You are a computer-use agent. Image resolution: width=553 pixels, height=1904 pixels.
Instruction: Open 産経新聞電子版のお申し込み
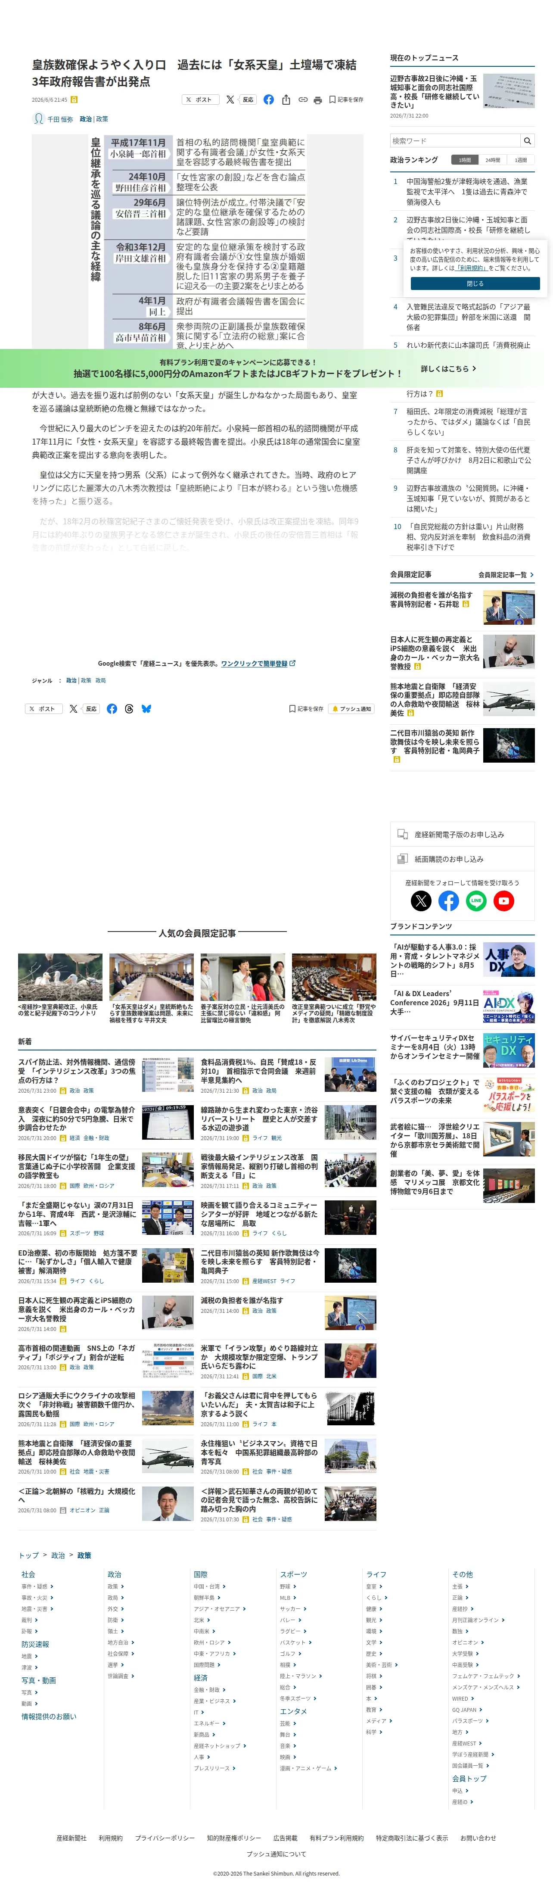point(462,835)
